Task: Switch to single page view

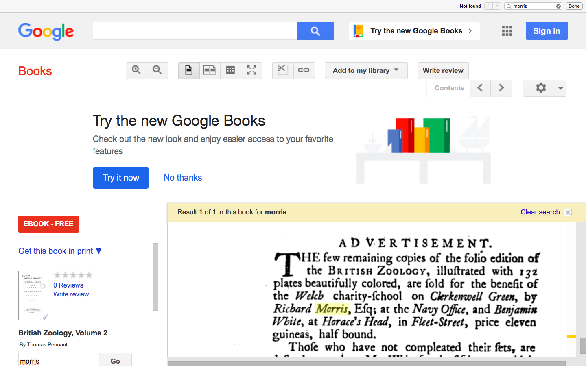Action: point(189,70)
